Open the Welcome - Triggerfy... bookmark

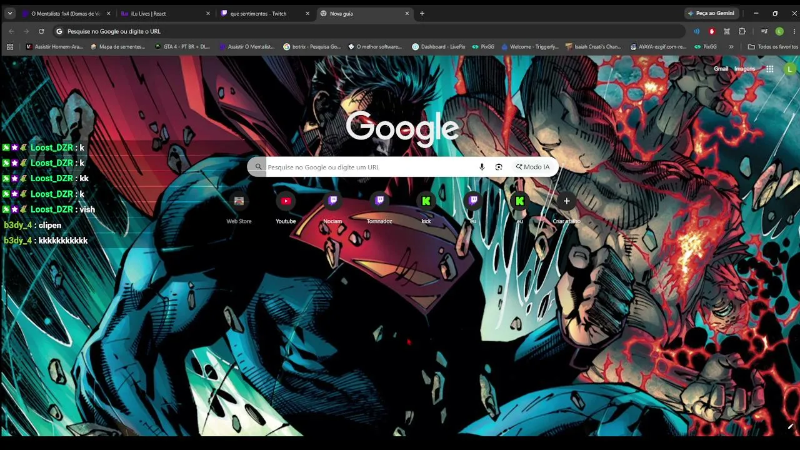pyautogui.click(x=530, y=47)
